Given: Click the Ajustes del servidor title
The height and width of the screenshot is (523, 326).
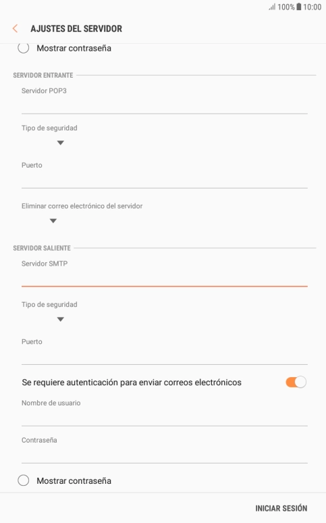Looking at the screenshot, I should coord(76,28).
